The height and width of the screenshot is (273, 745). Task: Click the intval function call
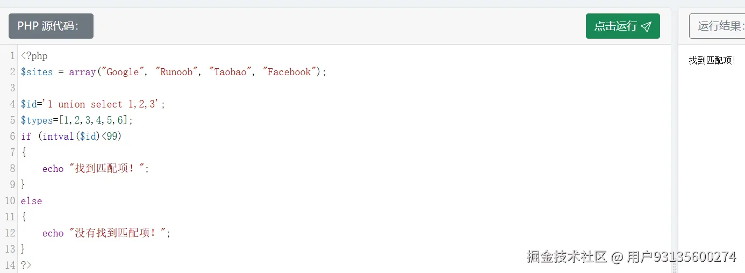click(x=58, y=136)
